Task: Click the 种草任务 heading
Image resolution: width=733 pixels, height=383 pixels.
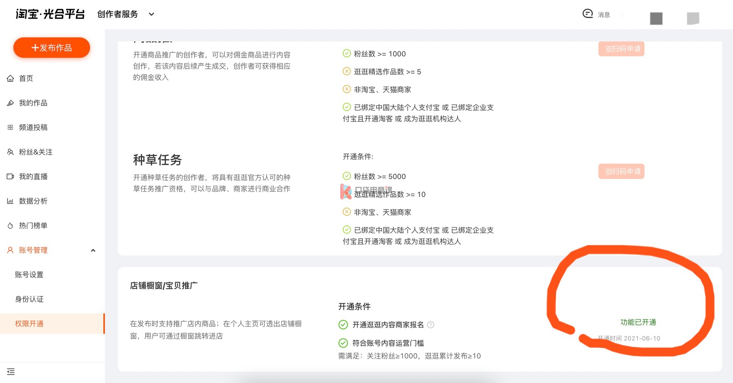Action: coord(157,160)
